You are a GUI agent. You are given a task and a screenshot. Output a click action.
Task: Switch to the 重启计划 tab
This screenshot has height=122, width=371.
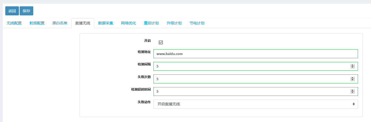[151, 23]
